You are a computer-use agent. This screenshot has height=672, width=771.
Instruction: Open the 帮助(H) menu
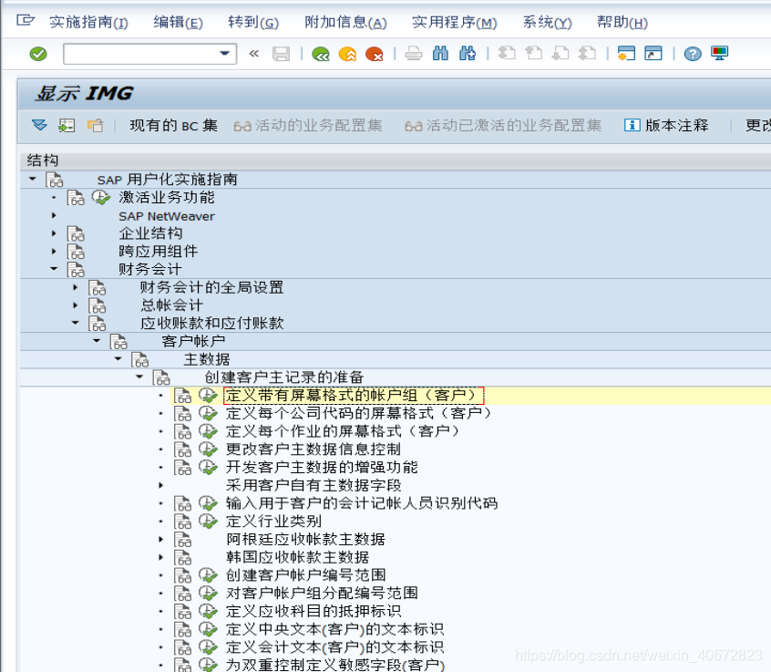pos(622,23)
